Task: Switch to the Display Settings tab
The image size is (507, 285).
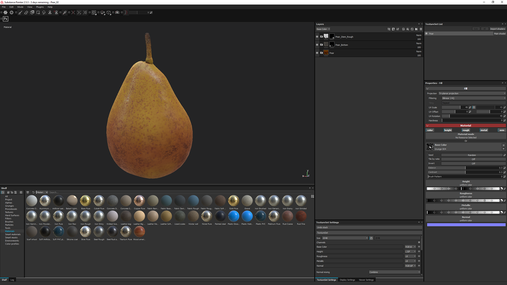Action: tap(347, 280)
